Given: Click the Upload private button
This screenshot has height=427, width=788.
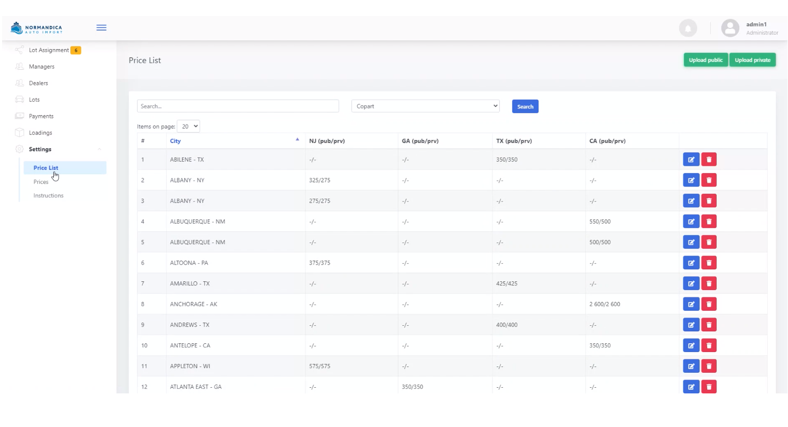Looking at the screenshot, I should 752,60.
